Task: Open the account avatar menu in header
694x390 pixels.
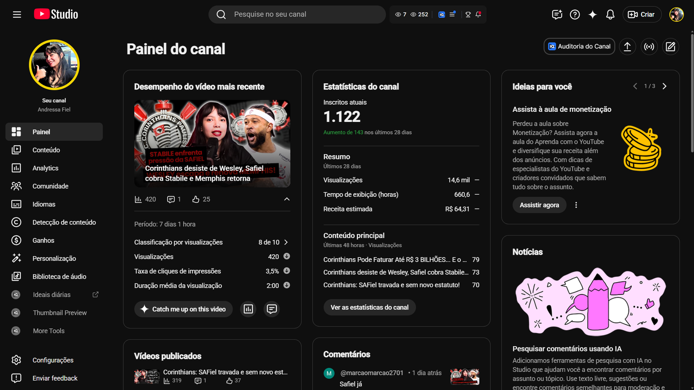Action: (x=676, y=15)
